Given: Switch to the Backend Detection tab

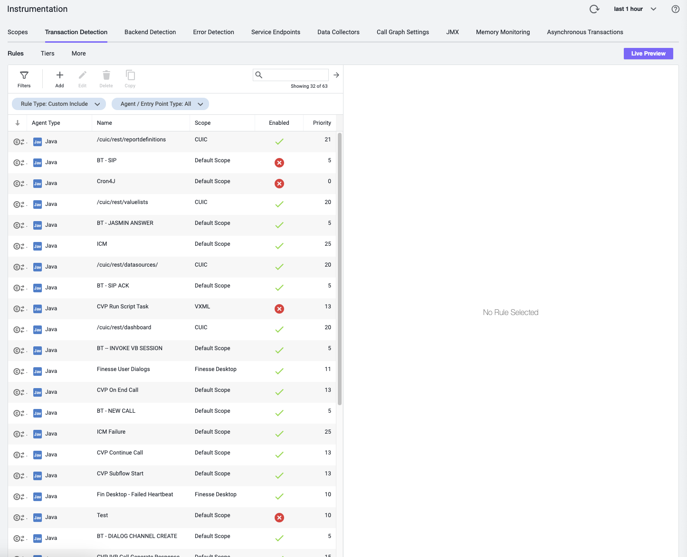Looking at the screenshot, I should tap(150, 32).
